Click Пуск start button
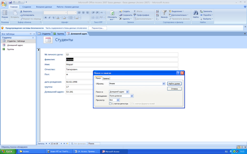The height and width of the screenshot is (154, 247). tap(8, 151)
